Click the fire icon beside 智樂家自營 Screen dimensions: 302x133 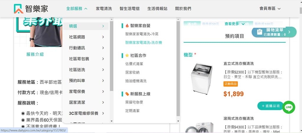tap(127, 26)
